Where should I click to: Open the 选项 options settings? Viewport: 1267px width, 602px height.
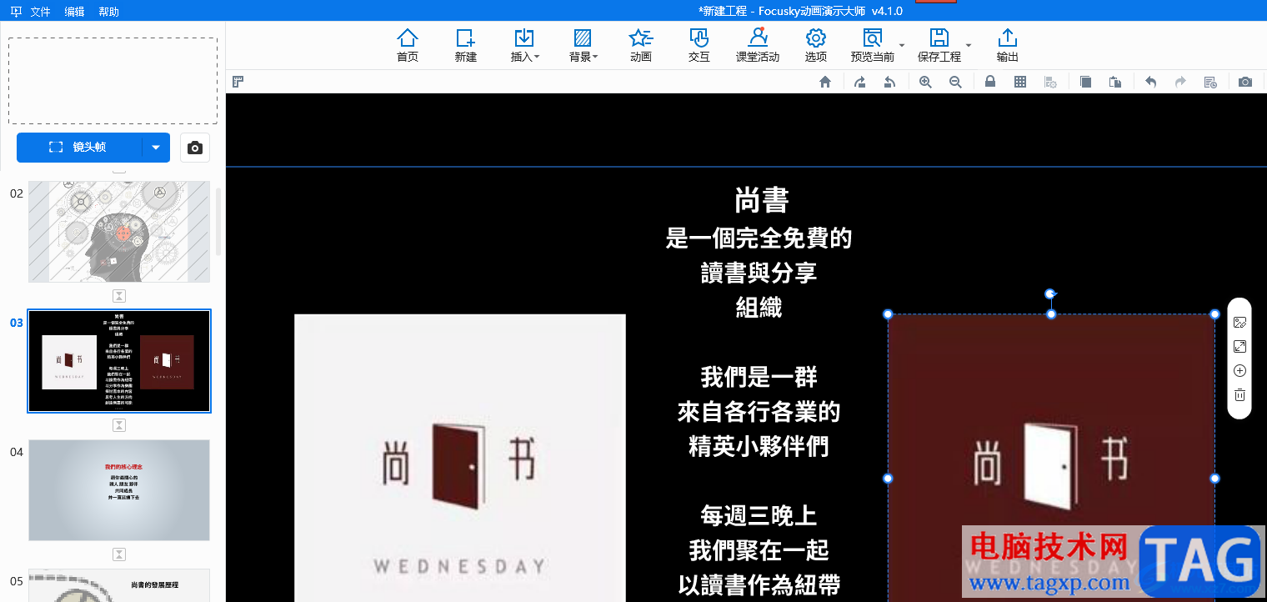pos(816,45)
